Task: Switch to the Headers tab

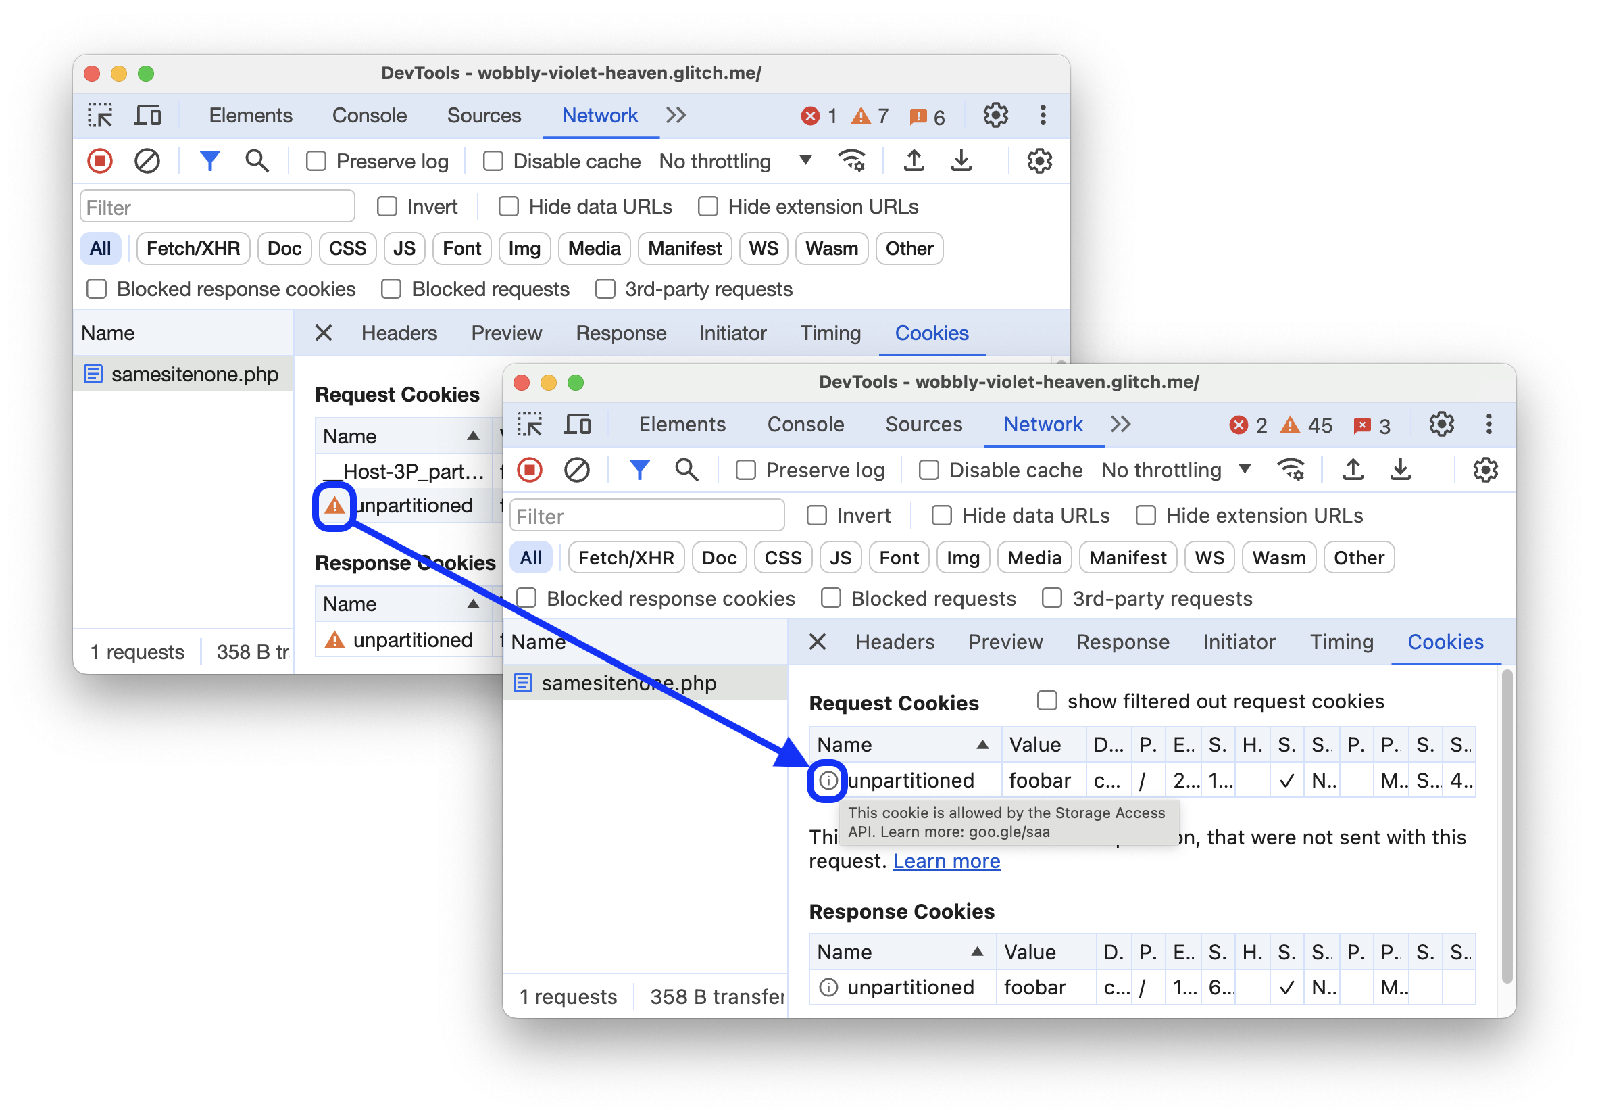Action: [x=894, y=641]
